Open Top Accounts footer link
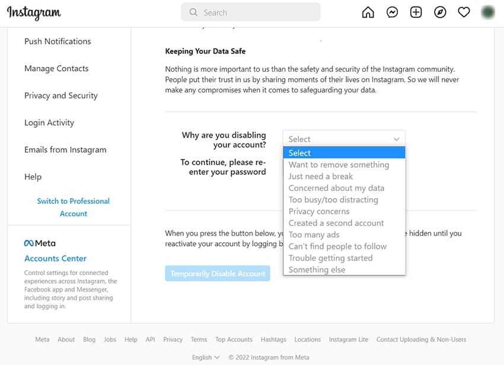The image size is (504, 365). coord(234,340)
